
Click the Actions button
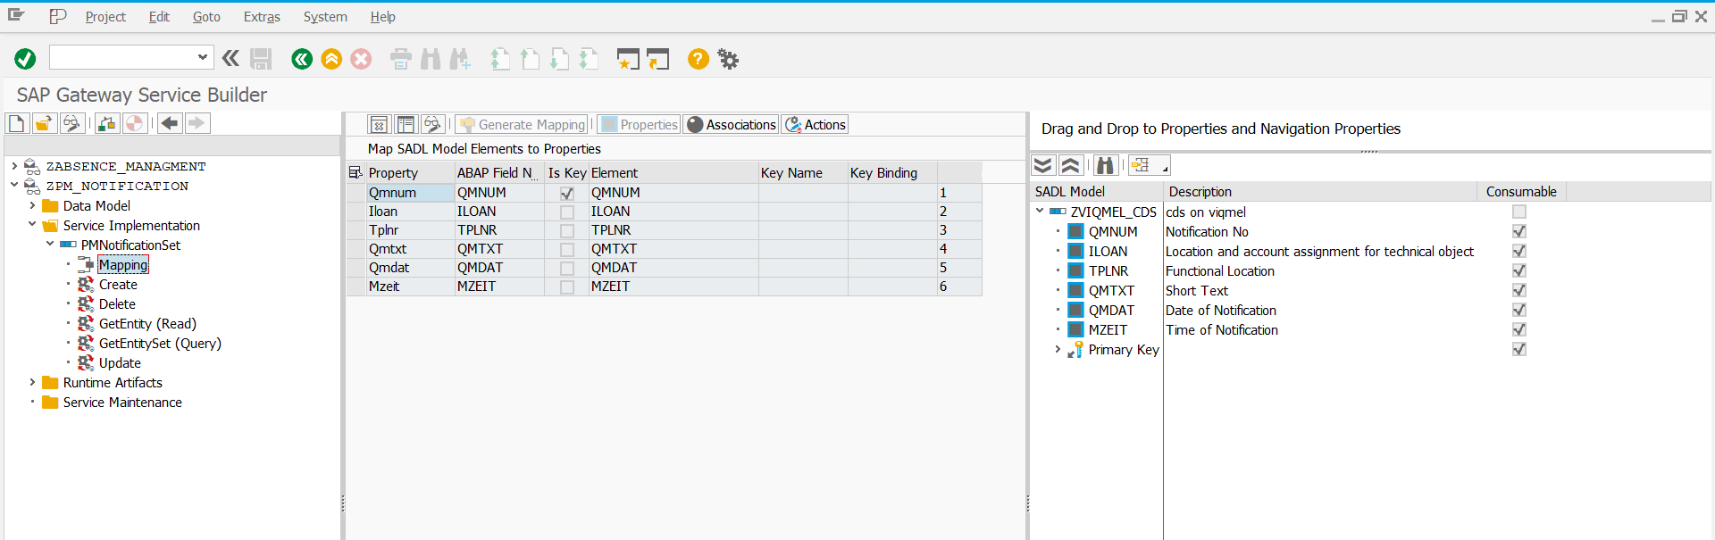pos(815,125)
